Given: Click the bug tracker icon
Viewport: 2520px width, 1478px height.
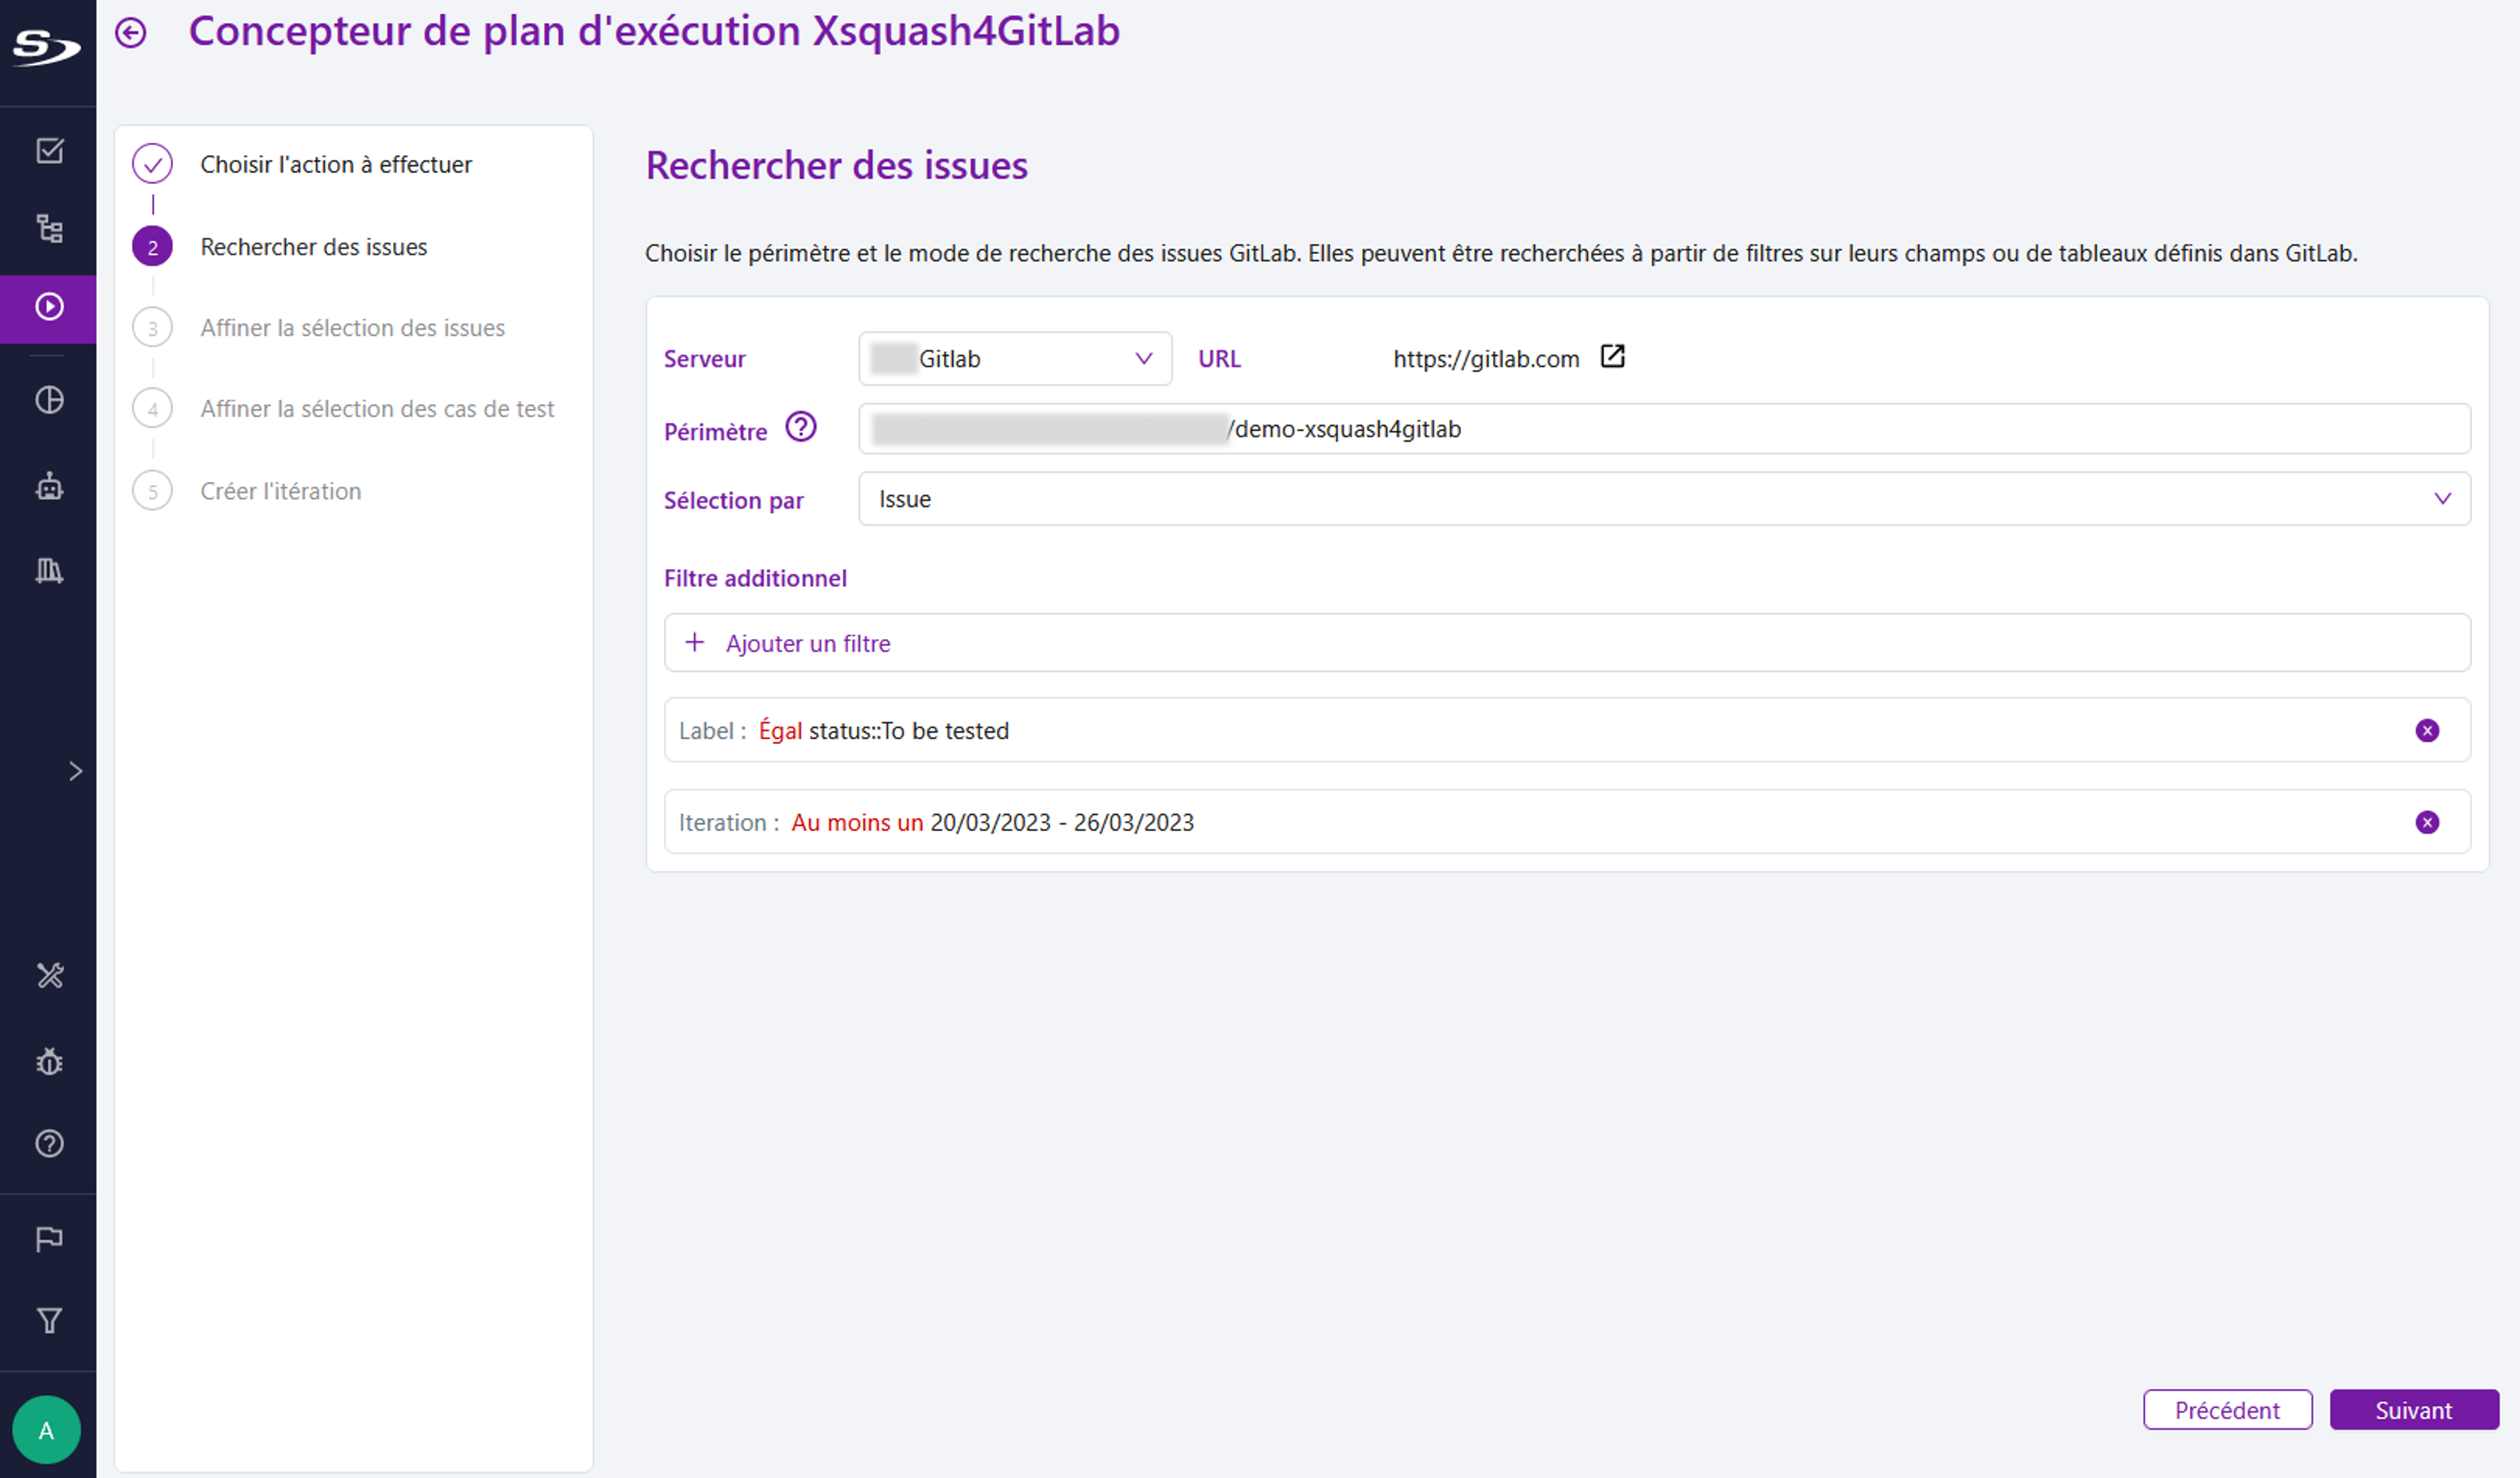Looking at the screenshot, I should coord(48,1061).
